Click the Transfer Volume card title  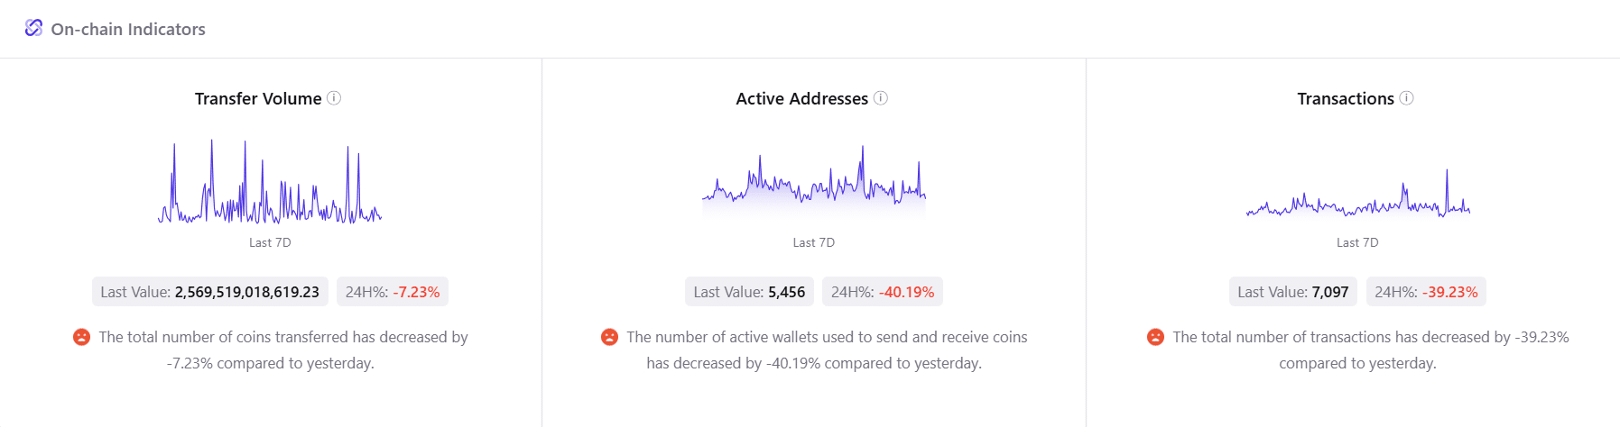click(x=258, y=98)
